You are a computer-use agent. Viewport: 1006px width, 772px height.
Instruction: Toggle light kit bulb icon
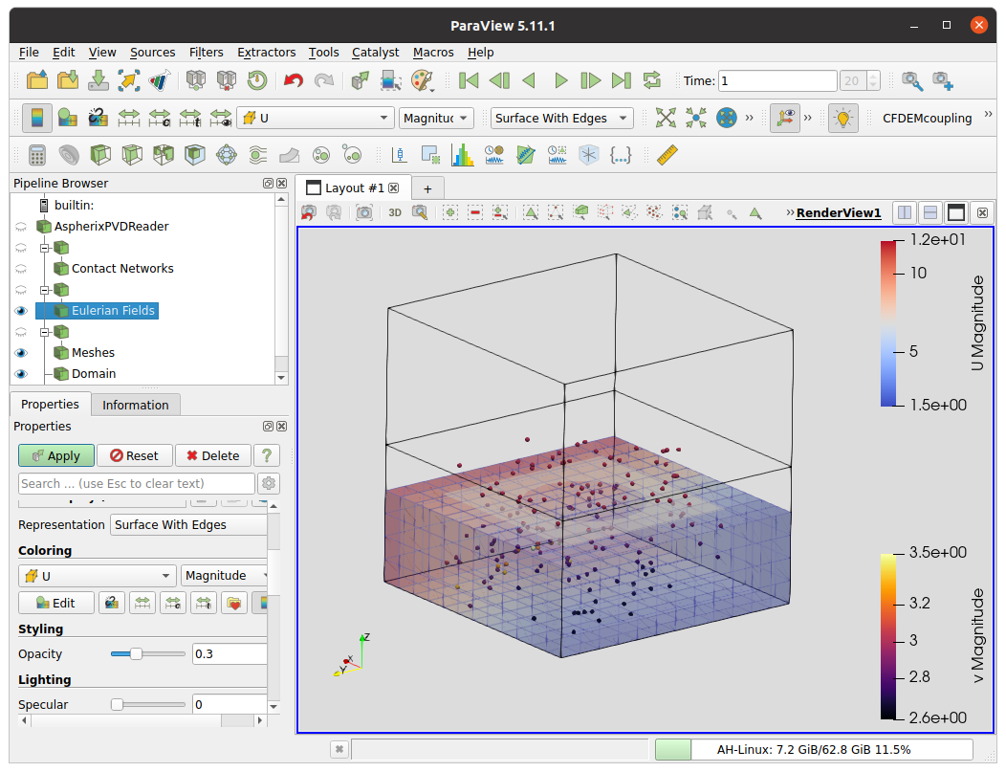tap(843, 118)
